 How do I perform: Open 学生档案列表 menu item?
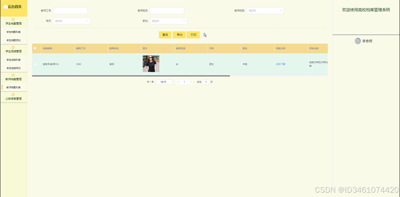(x=14, y=32)
